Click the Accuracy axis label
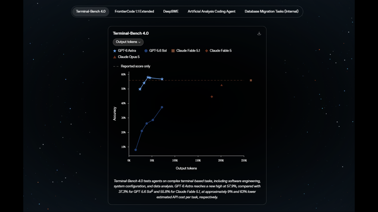 point(115,114)
